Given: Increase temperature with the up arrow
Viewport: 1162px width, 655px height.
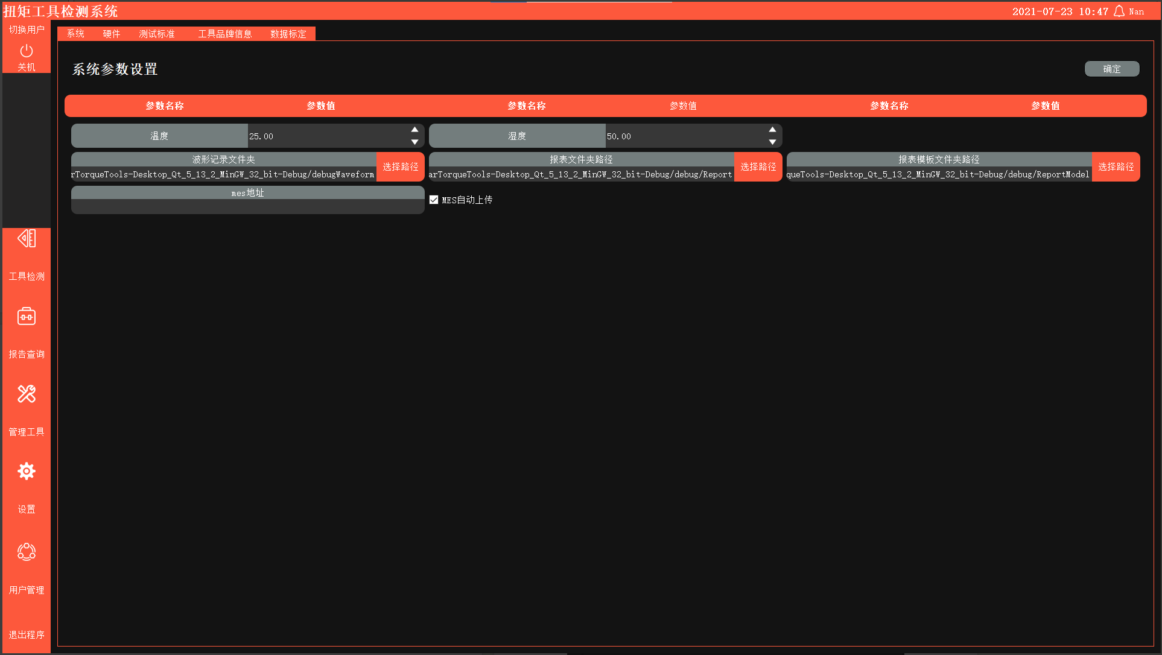Looking at the screenshot, I should [414, 130].
